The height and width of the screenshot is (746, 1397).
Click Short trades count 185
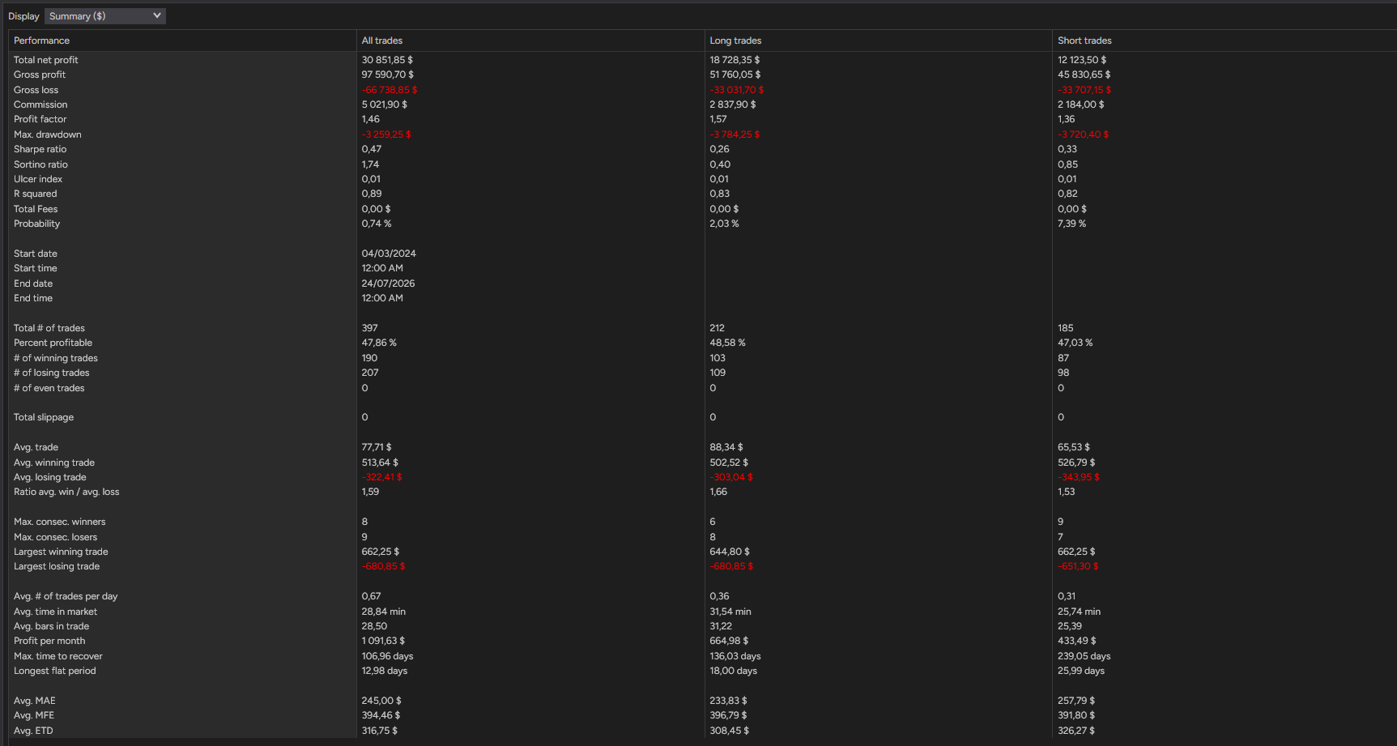[1065, 328]
